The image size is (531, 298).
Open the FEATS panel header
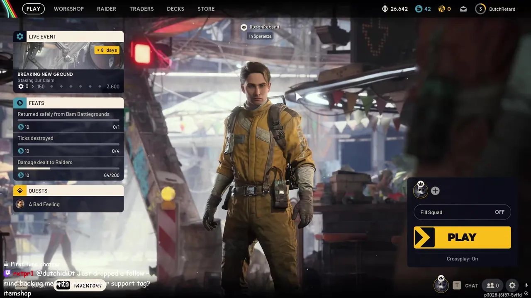click(68, 103)
